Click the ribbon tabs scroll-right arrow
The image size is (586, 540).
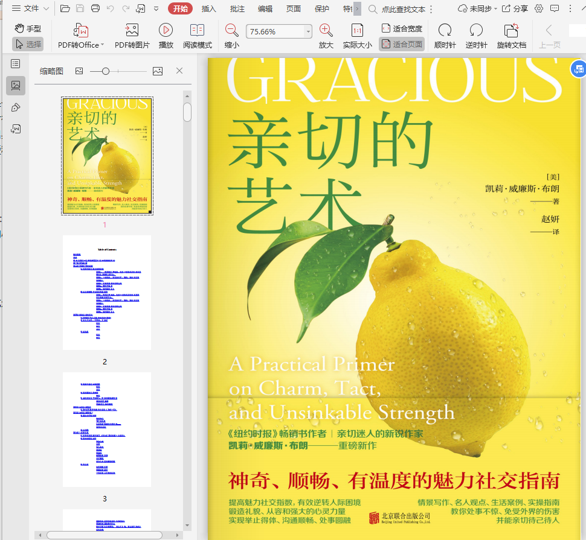tap(357, 8)
